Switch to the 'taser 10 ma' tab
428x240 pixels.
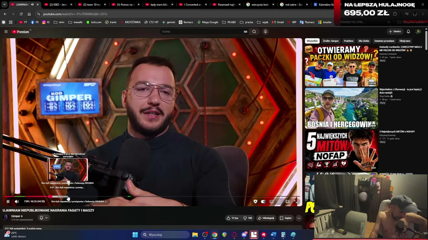coord(91,5)
